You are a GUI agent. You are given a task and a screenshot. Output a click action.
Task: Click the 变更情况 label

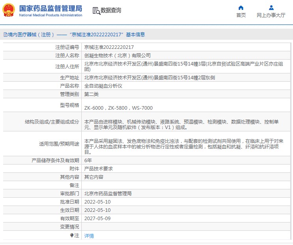click(x=69, y=227)
